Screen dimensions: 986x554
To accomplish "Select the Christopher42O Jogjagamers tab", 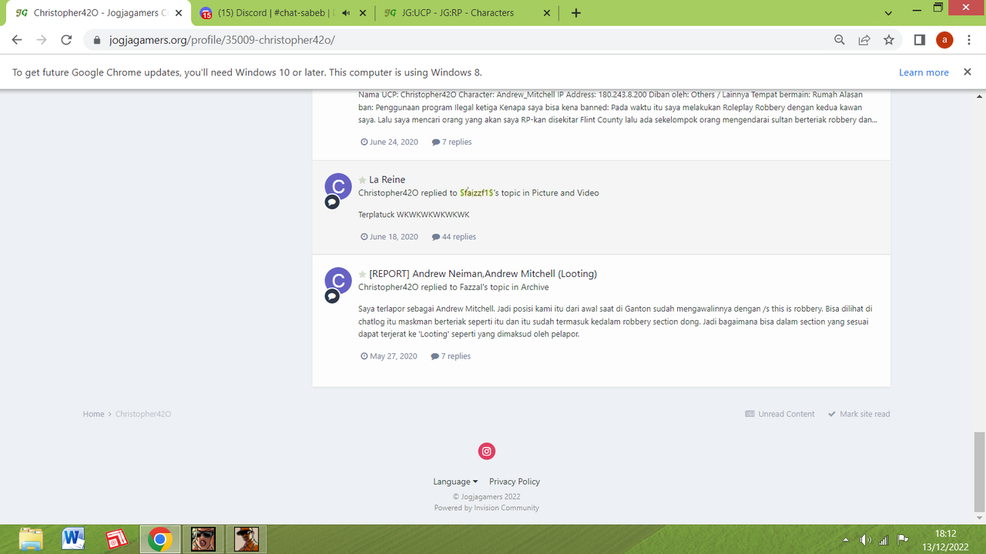I will (x=99, y=13).
